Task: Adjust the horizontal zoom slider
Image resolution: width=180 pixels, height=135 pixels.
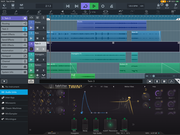Action: coord(154,76)
